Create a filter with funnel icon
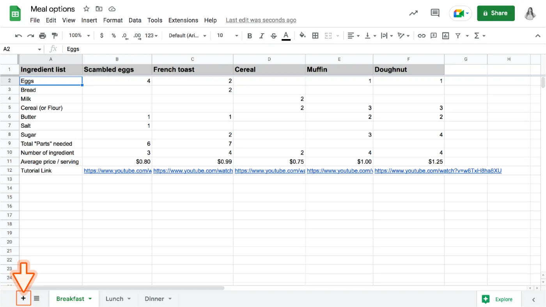546x307 pixels. click(x=458, y=36)
